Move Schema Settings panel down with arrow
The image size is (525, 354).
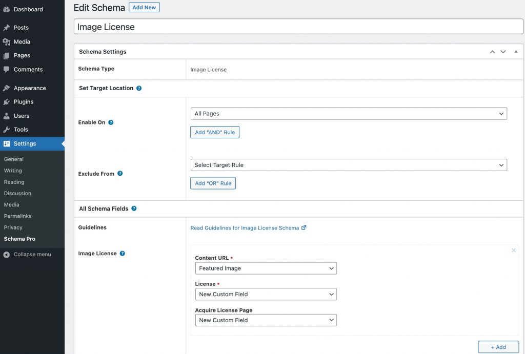coord(503,52)
